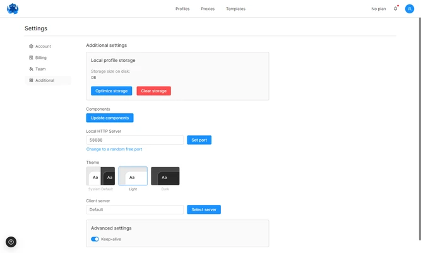The width and height of the screenshot is (421, 253).
Task: Click the Advanced settings heading
Action: pyautogui.click(x=111, y=228)
